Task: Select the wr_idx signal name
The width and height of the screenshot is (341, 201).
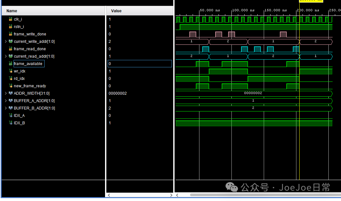Action: [19, 71]
